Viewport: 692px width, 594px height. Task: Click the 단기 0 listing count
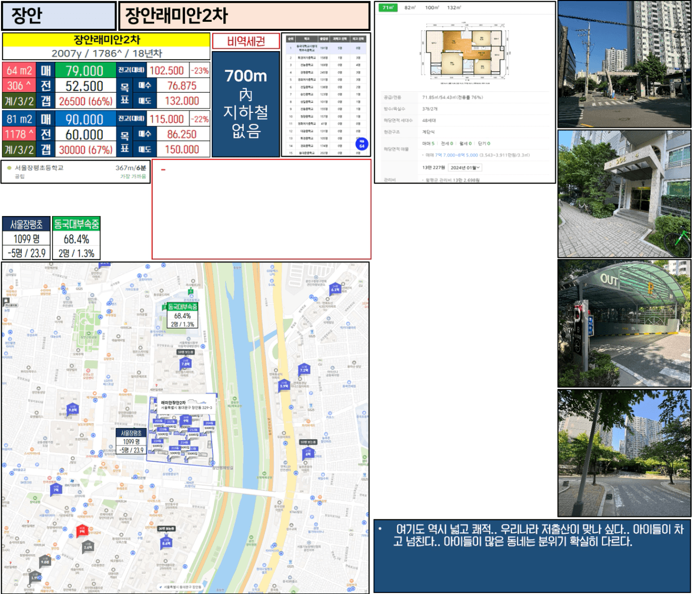click(x=484, y=143)
